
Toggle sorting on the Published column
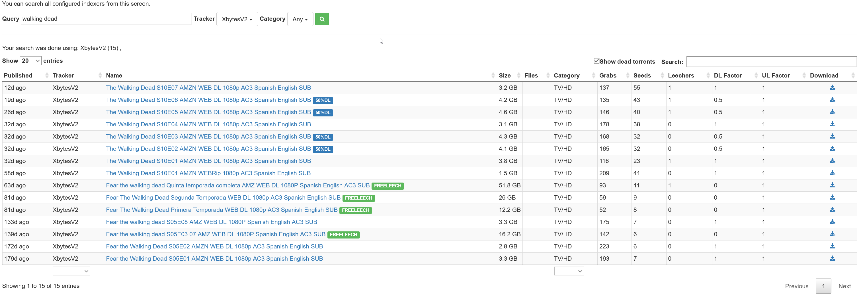tap(18, 75)
